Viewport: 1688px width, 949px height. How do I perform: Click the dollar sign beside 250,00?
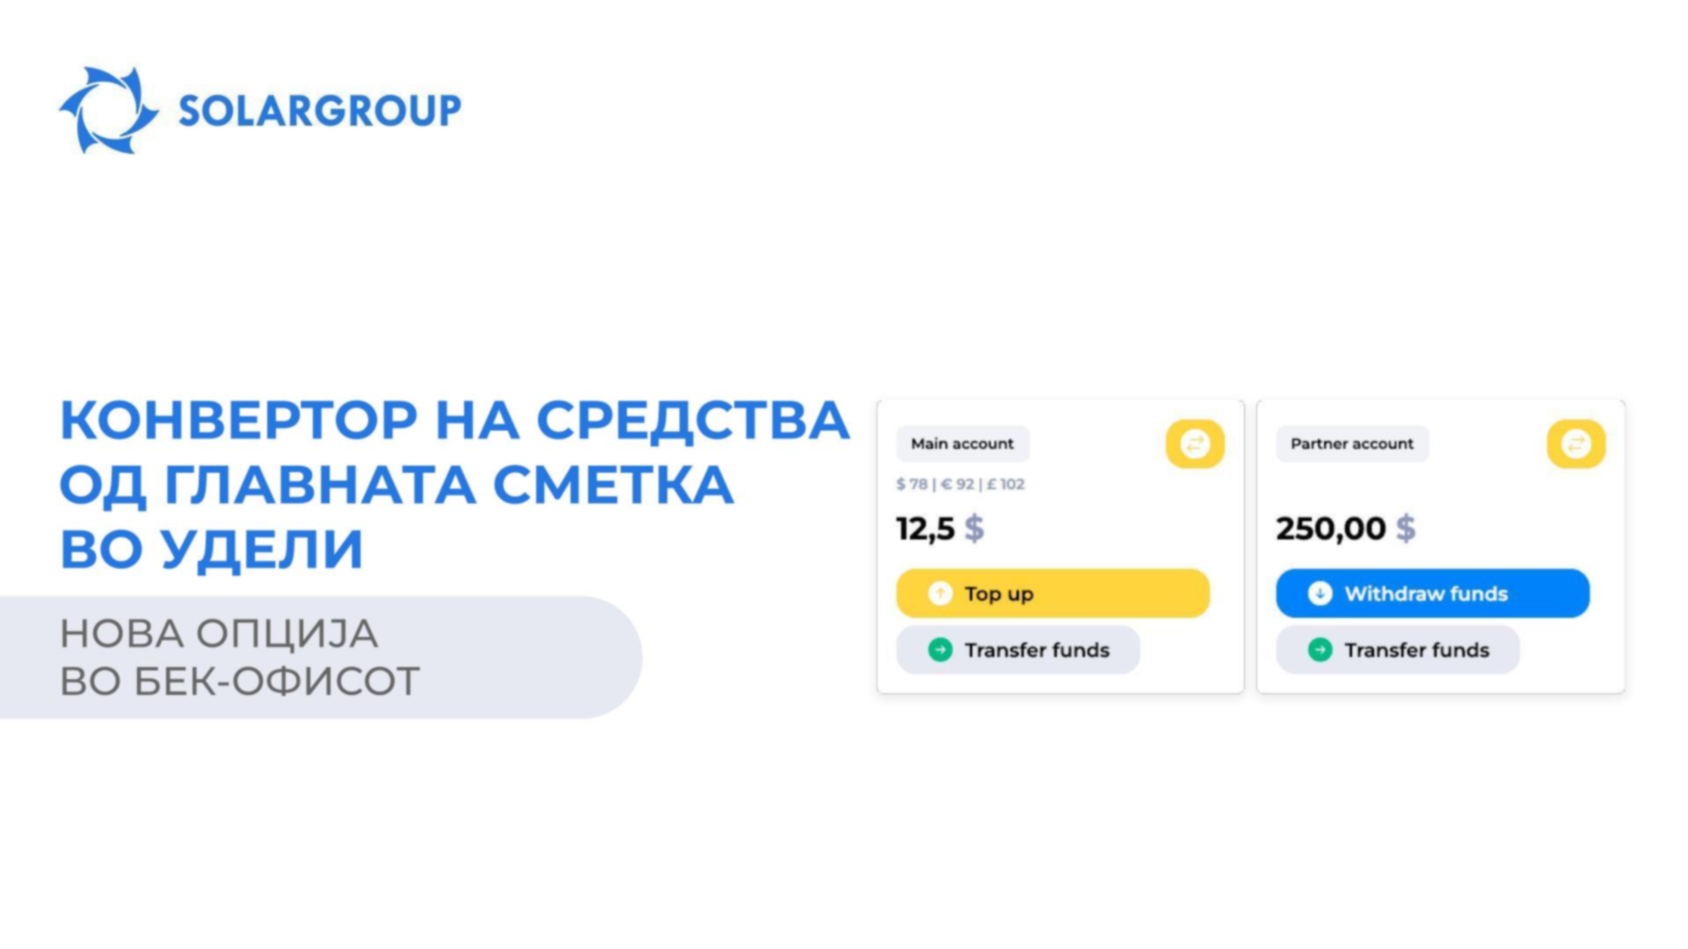(x=1406, y=528)
